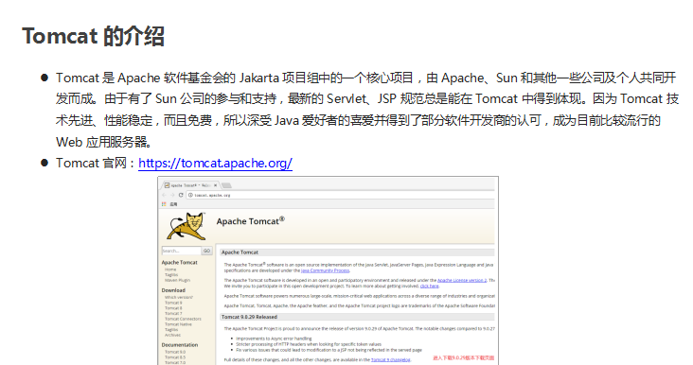Click the tomcat.apache.org address bar in screenshot

coord(340,195)
